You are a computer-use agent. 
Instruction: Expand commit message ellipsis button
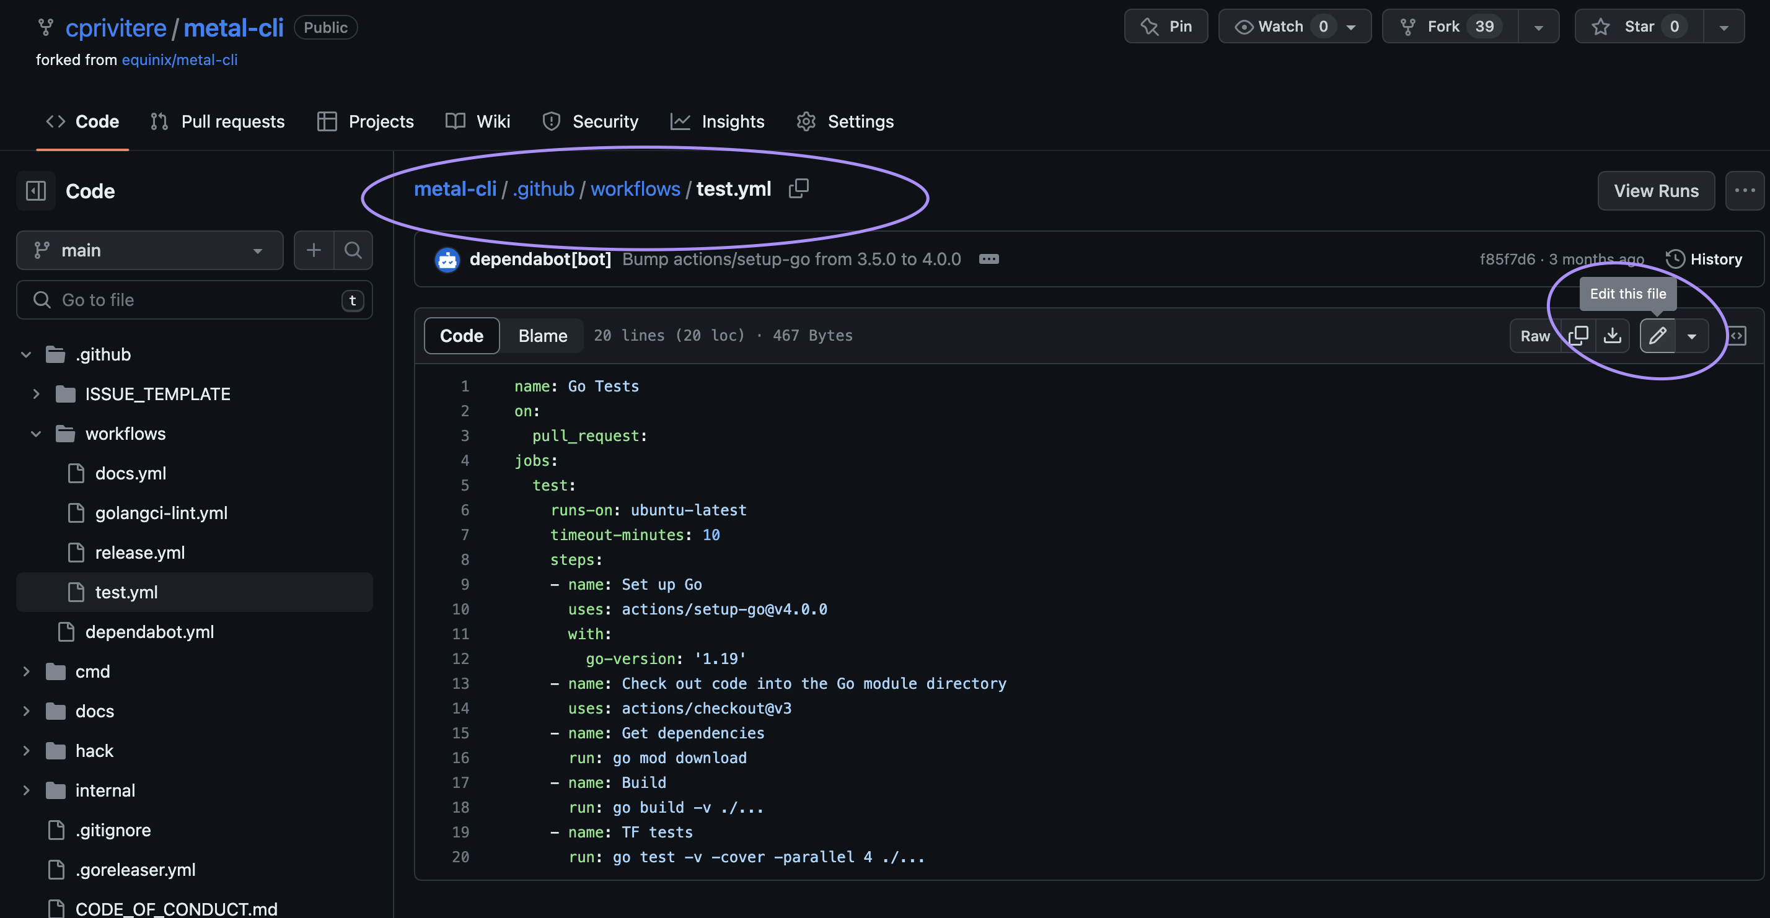point(988,259)
